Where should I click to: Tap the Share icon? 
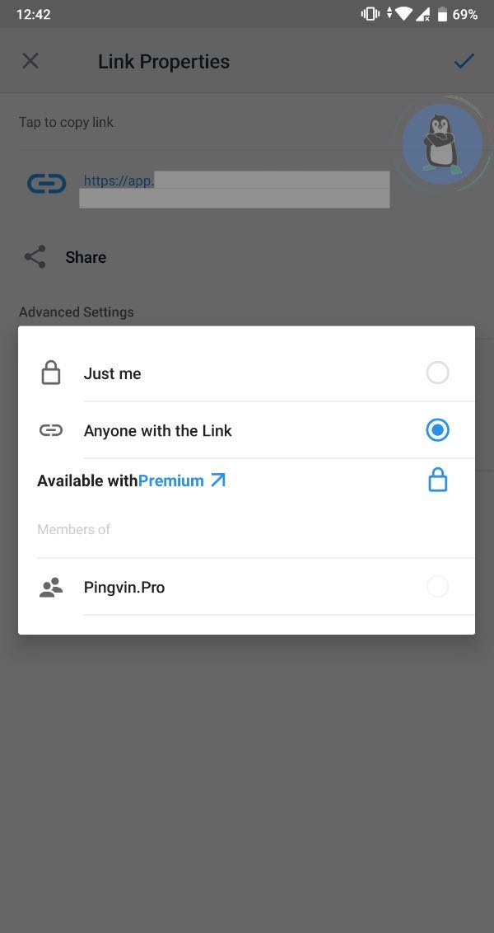tap(35, 257)
